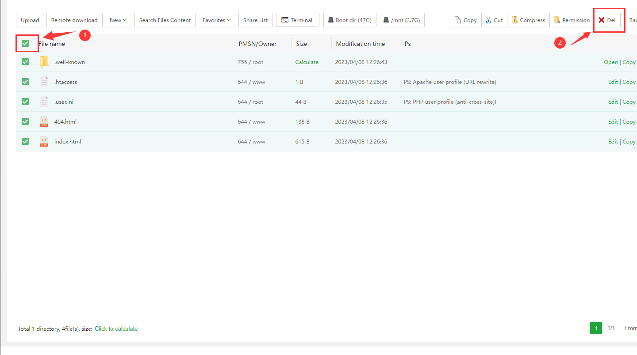This screenshot has width=637, height=355.
Task: Untick the index.html row checkbox
Action: (x=25, y=141)
